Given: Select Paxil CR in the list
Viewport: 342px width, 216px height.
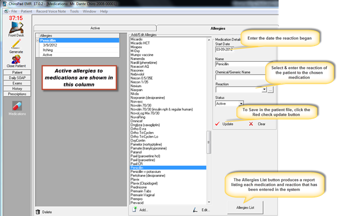Looking at the screenshot, I should [136, 164].
